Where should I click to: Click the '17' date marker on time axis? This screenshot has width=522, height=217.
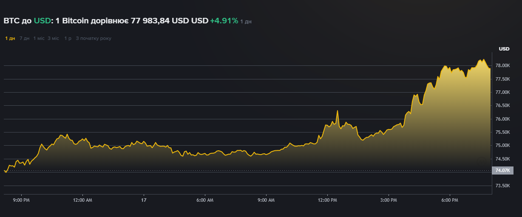[144, 200]
